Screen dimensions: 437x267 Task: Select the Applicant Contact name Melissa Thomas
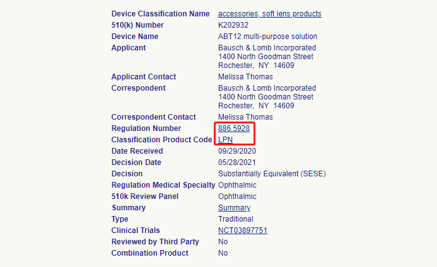245,77
